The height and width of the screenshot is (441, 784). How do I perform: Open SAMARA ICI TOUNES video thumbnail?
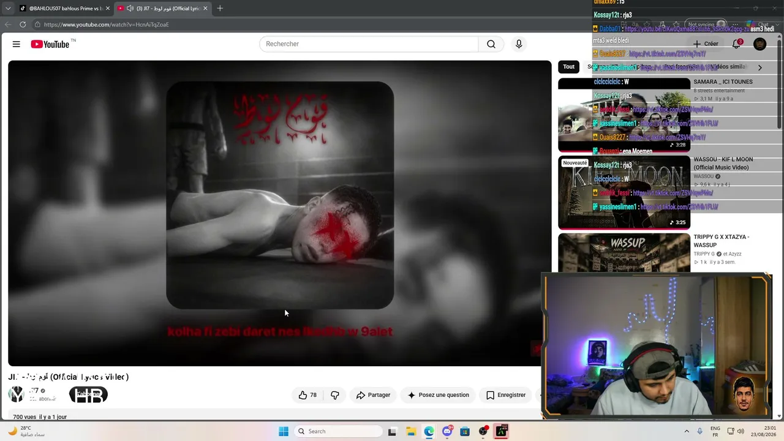(624, 115)
